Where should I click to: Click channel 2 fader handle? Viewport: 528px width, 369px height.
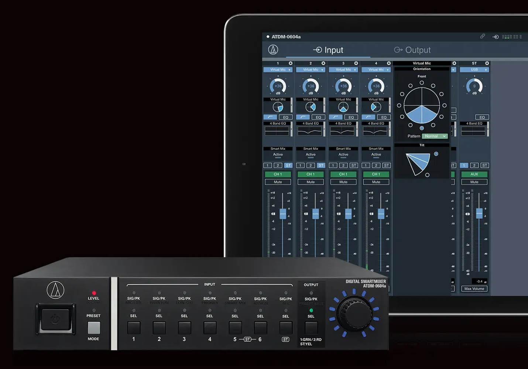point(316,214)
